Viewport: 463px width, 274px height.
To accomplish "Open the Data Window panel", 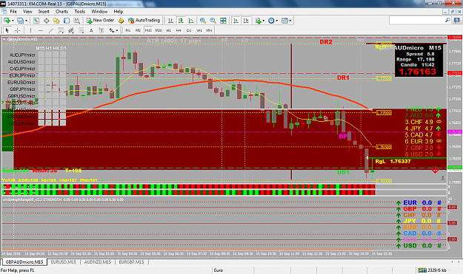I will (x=47, y=21).
